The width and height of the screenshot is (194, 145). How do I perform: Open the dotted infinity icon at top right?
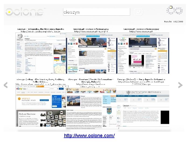(175, 10)
